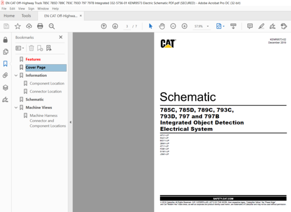Add a sticky note comment
The height and width of the screenshot is (212, 291).
(250, 26)
